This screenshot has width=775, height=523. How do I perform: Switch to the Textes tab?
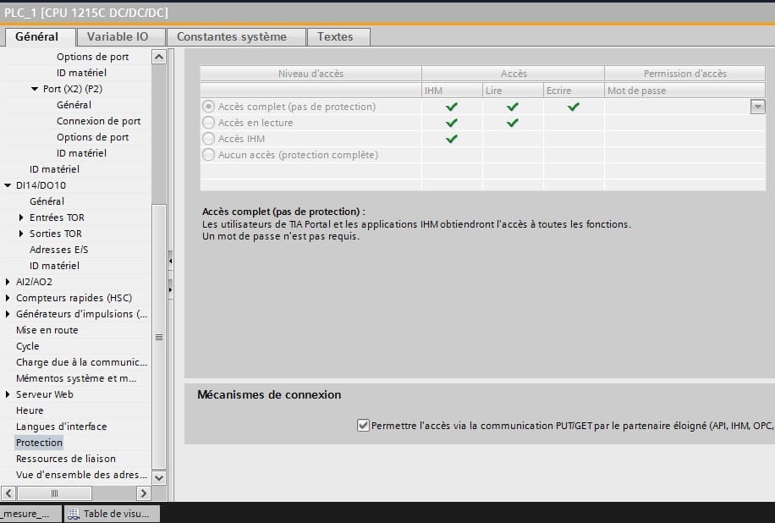(x=338, y=36)
